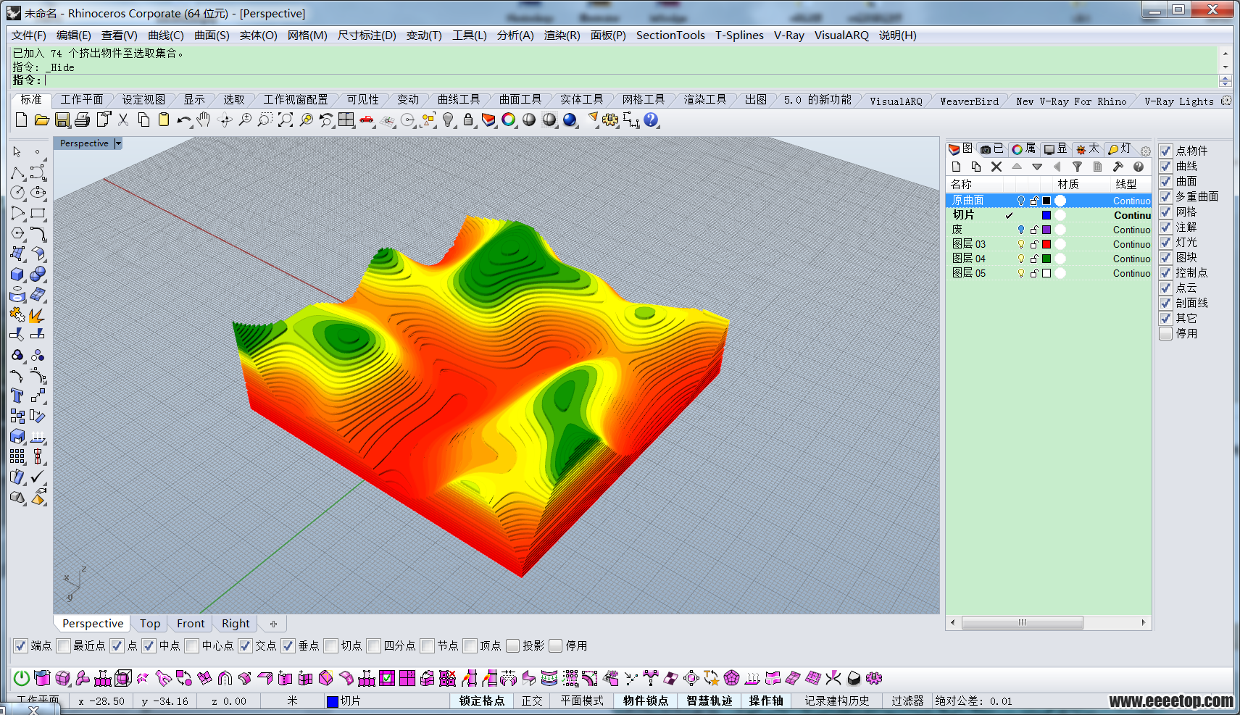Click the blue Help question mark icon
The height and width of the screenshot is (715, 1240).
(x=651, y=120)
